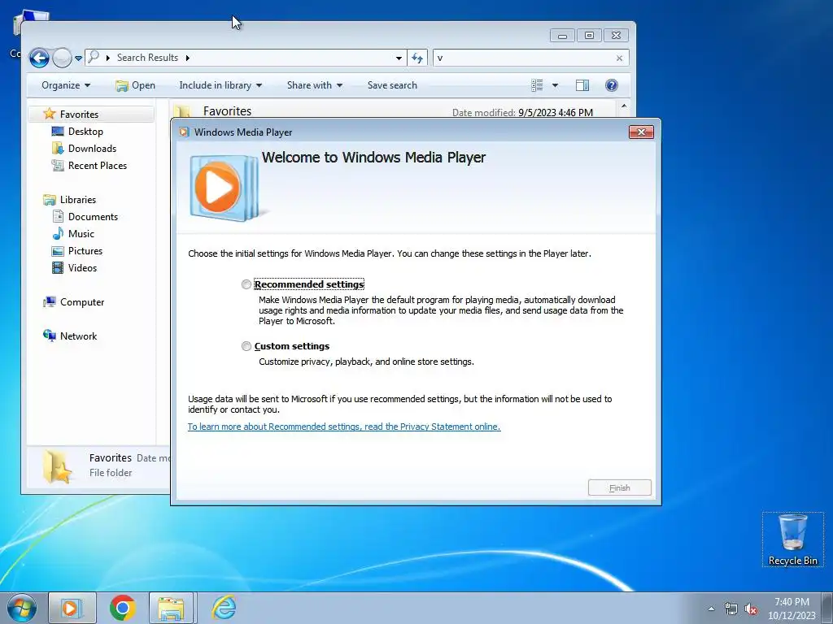Image resolution: width=833 pixels, height=624 pixels.
Task: Click the Explorer forward arrow button
Action: [62, 58]
